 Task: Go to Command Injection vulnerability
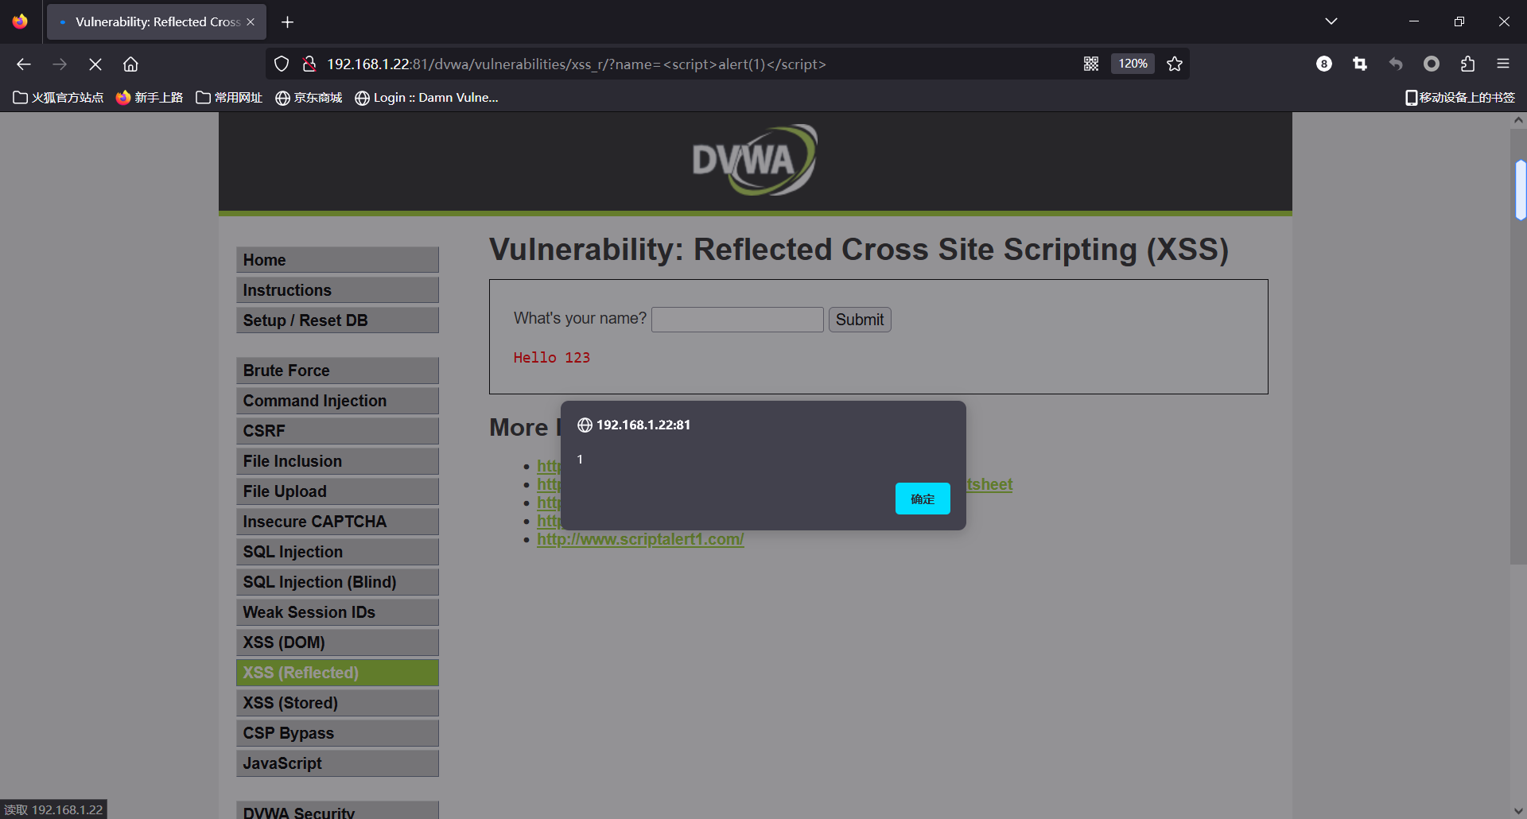pyautogui.click(x=337, y=401)
